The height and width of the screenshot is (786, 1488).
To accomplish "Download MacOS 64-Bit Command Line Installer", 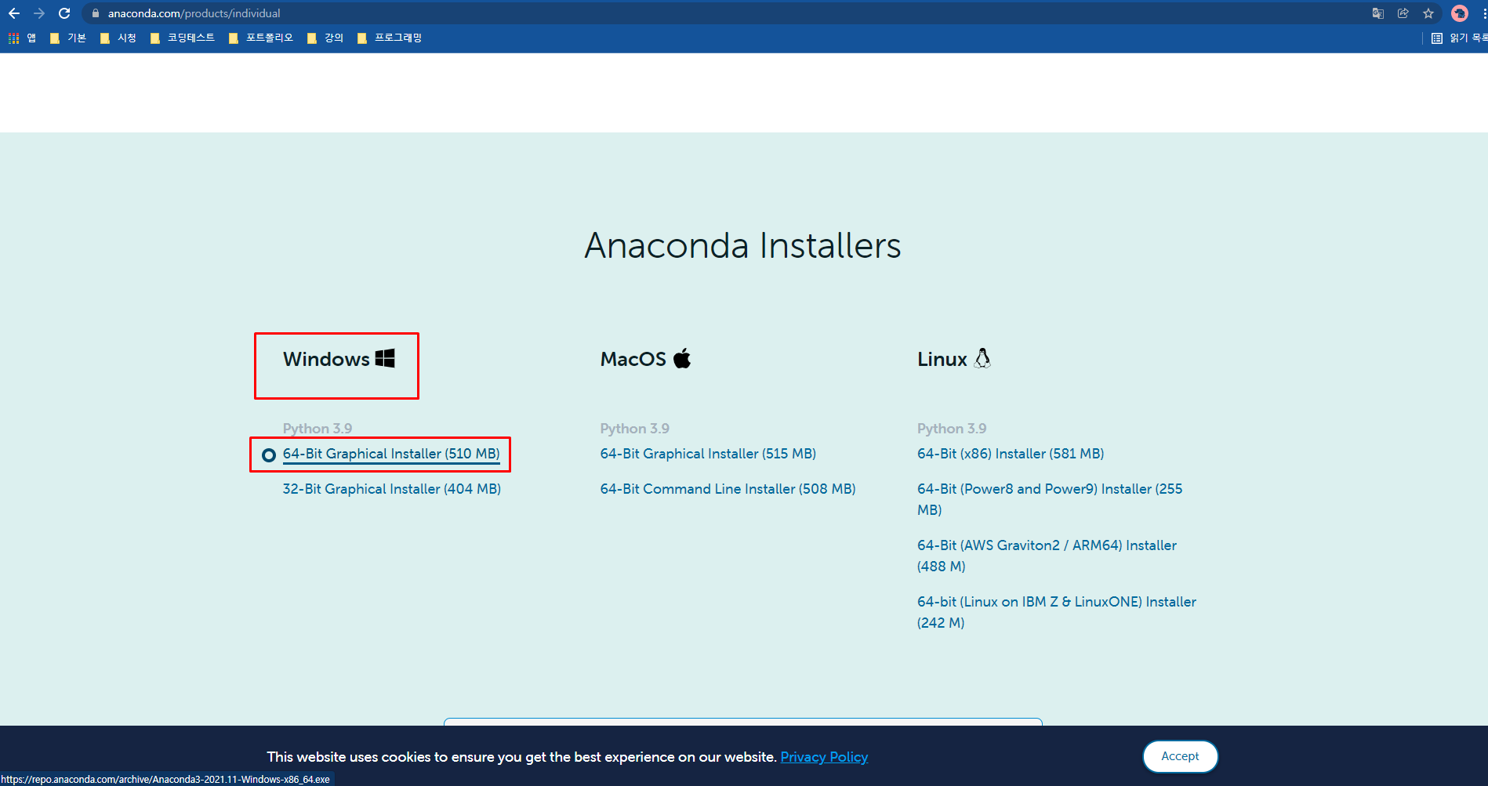I will (728, 489).
